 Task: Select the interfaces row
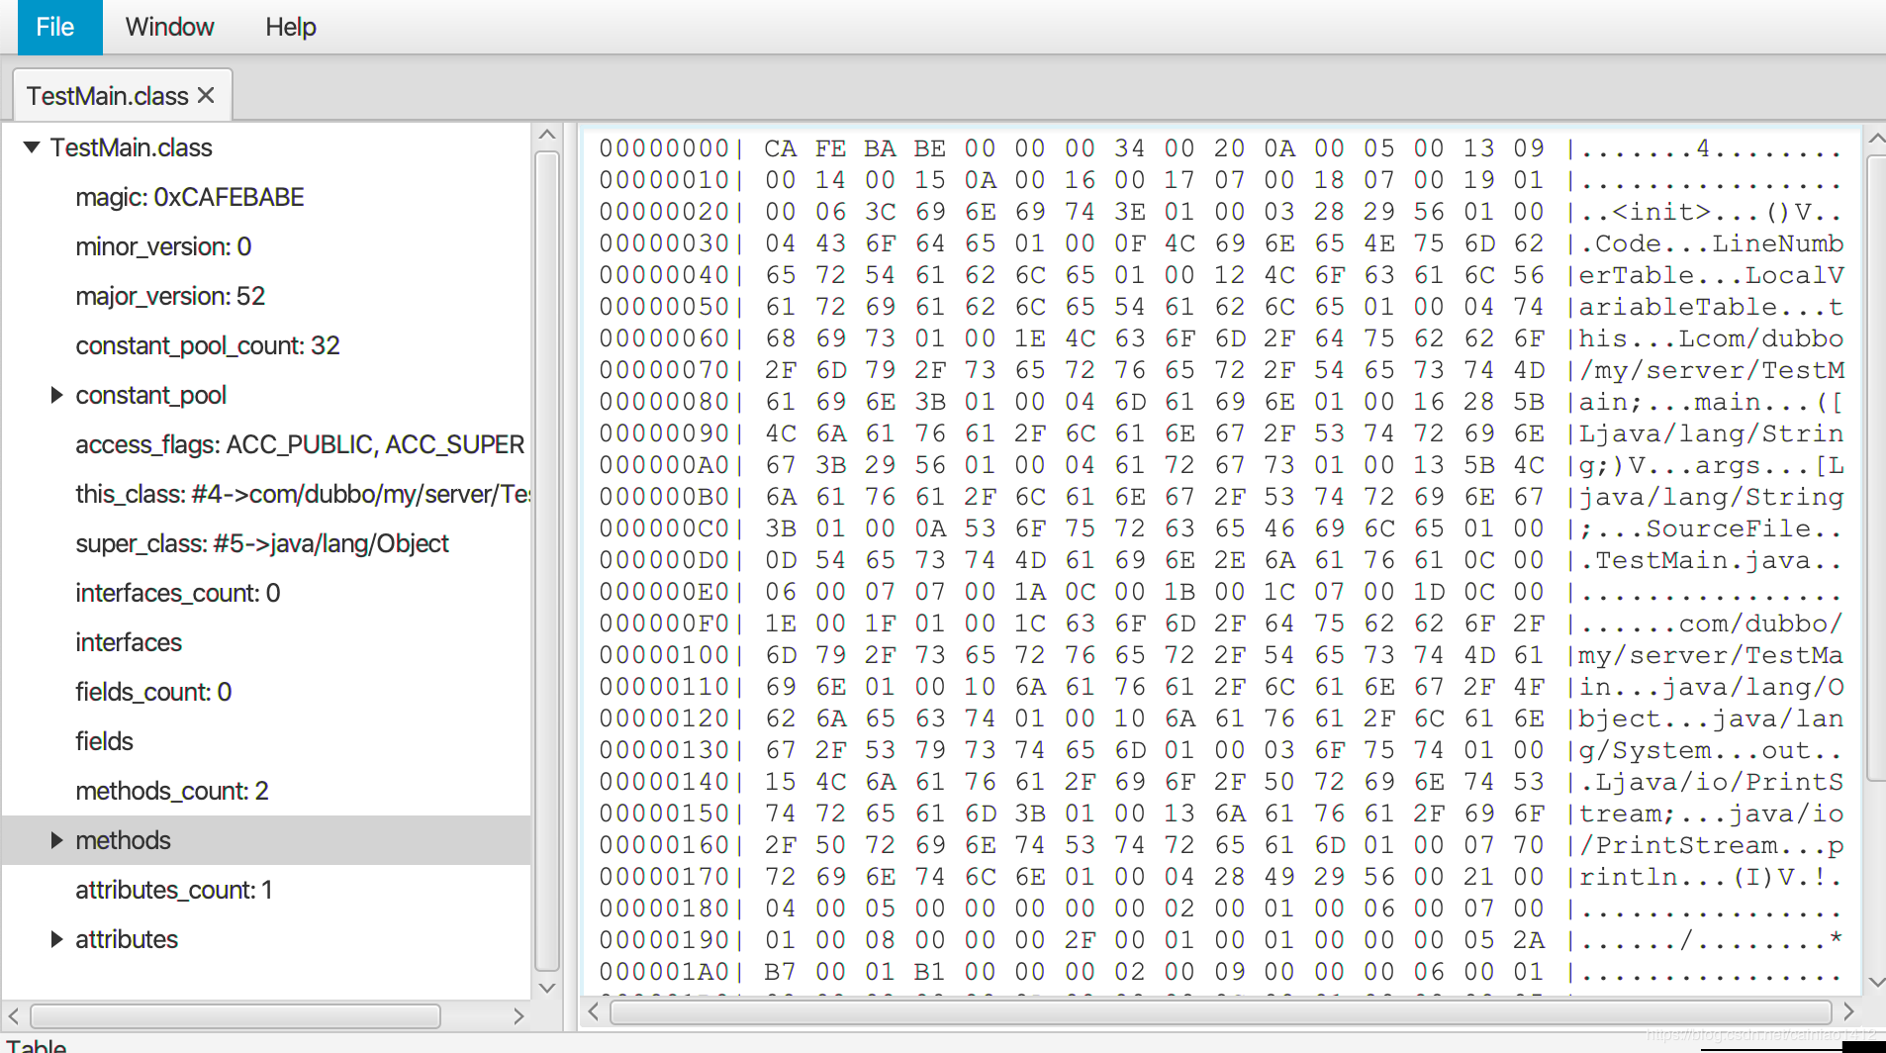pos(266,642)
